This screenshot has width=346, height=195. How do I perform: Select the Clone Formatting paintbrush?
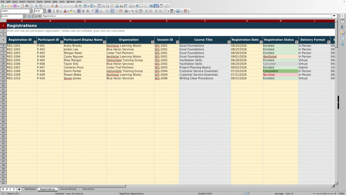(52, 6)
